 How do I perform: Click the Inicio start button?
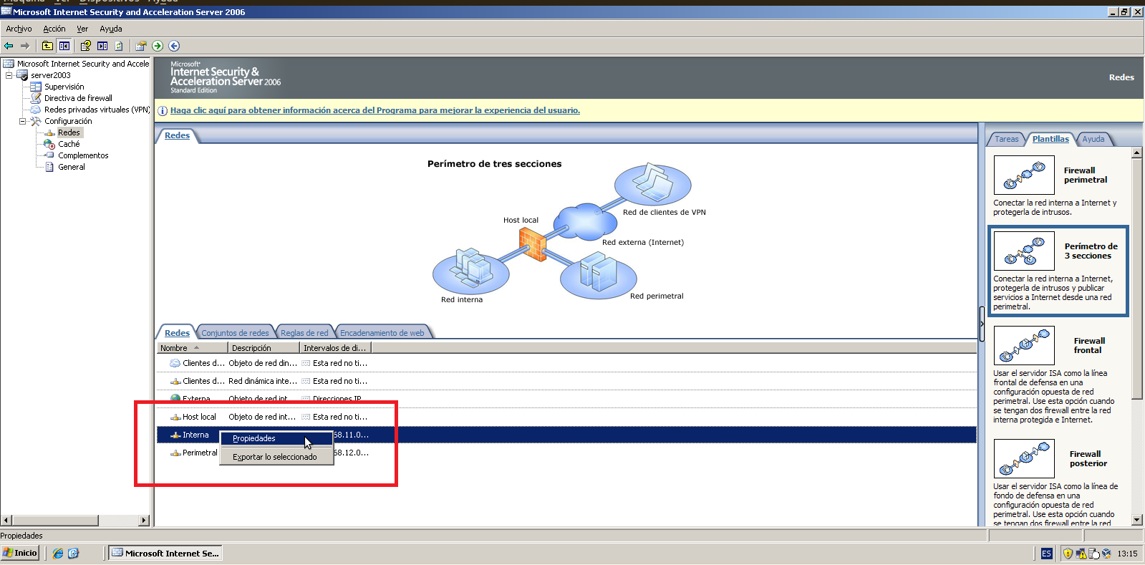(20, 553)
